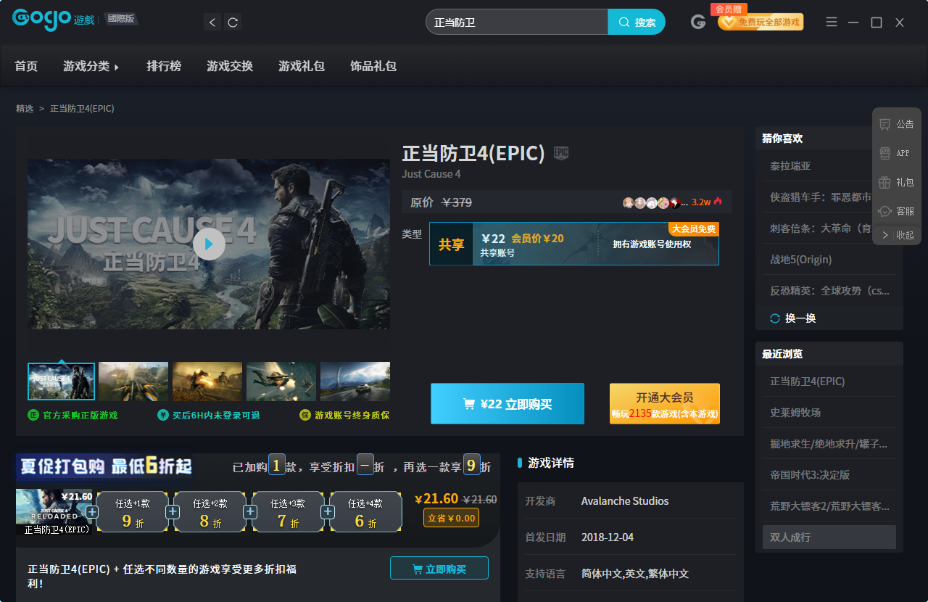Click the 正当防卫4(EPIC) bundle game cover
This screenshot has width=928, height=602.
(x=54, y=512)
